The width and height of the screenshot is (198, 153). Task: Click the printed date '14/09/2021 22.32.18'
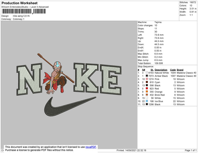pyautogui.click(x=136, y=150)
